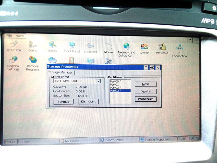This screenshot has width=217, height=163.
Task: Switch to My Device taskbar entry
Action: point(80,141)
